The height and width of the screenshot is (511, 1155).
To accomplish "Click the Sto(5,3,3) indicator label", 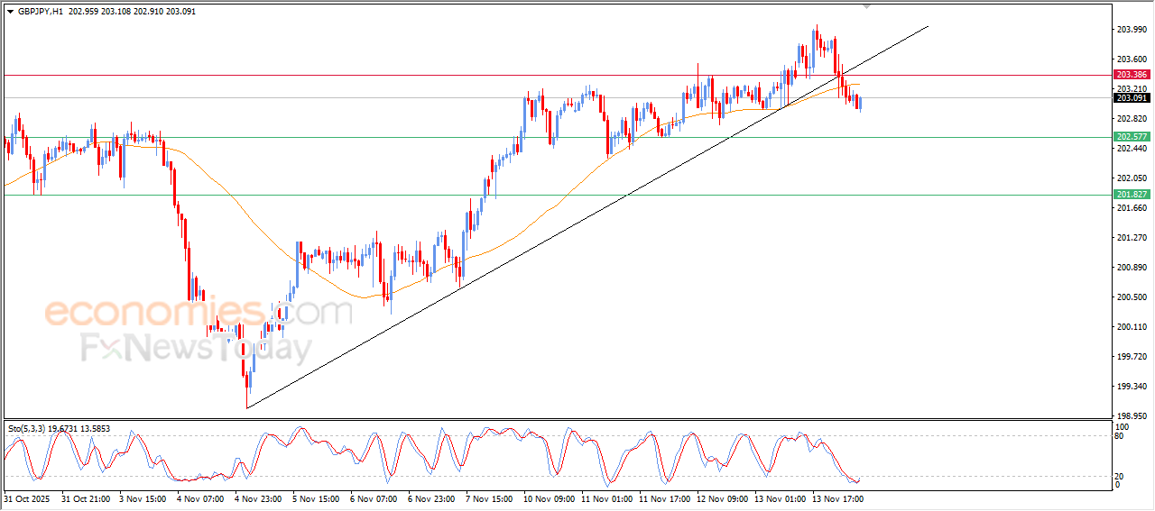I will point(29,429).
